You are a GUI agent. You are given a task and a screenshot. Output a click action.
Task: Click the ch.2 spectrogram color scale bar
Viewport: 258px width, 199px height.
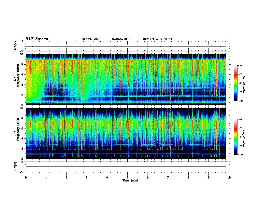(236, 137)
